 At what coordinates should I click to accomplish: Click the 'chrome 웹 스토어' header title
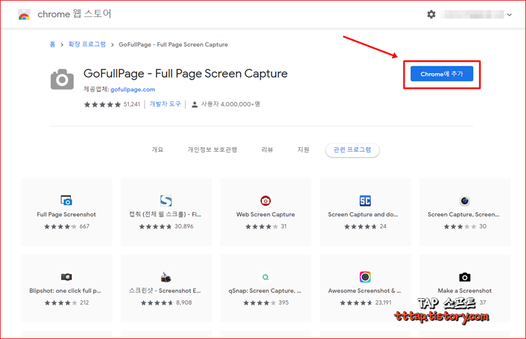pyautogui.click(x=74, y=14)
